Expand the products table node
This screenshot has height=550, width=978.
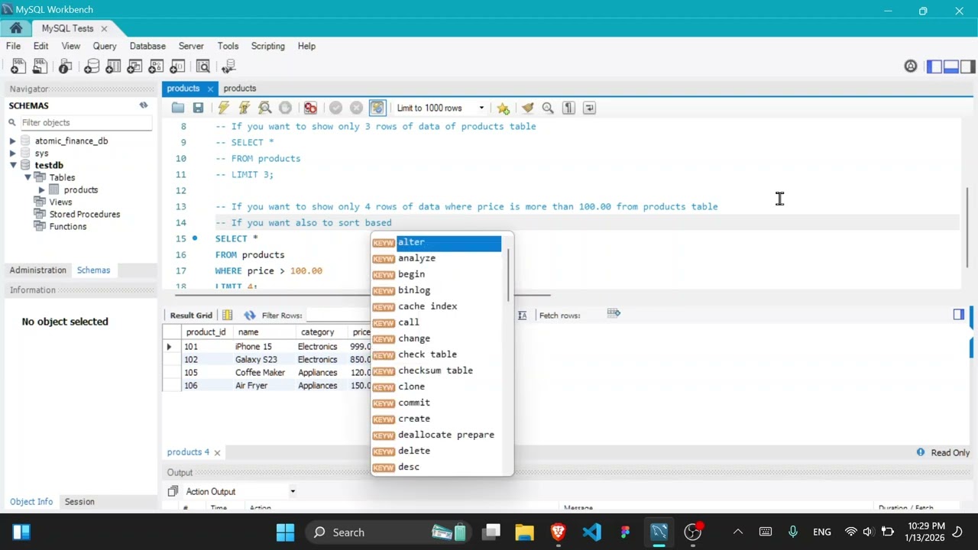42,189
